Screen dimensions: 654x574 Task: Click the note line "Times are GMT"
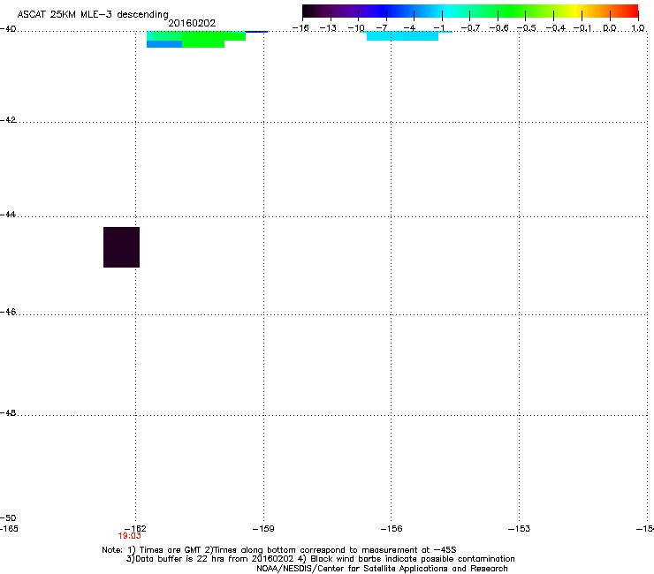click(171, 550)
